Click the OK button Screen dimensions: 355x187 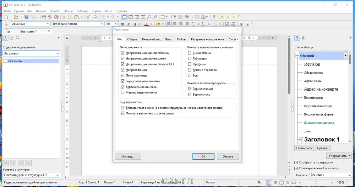[x=203, y=156]
